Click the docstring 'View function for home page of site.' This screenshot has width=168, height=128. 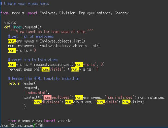click(x=52, y=32)
